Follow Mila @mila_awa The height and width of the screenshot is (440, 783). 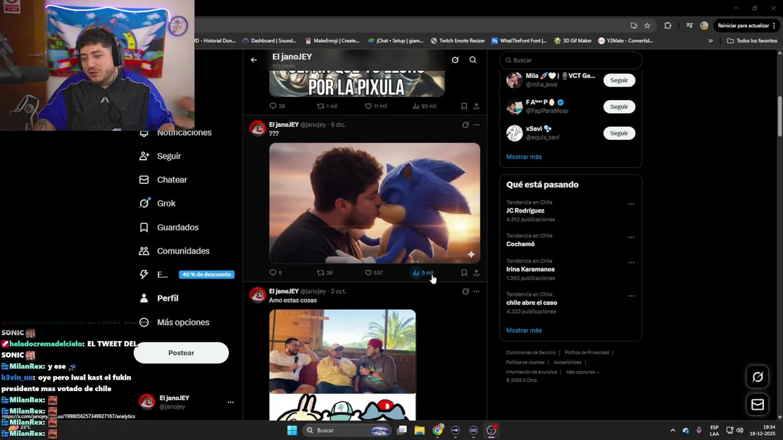(x=619, y=80)
